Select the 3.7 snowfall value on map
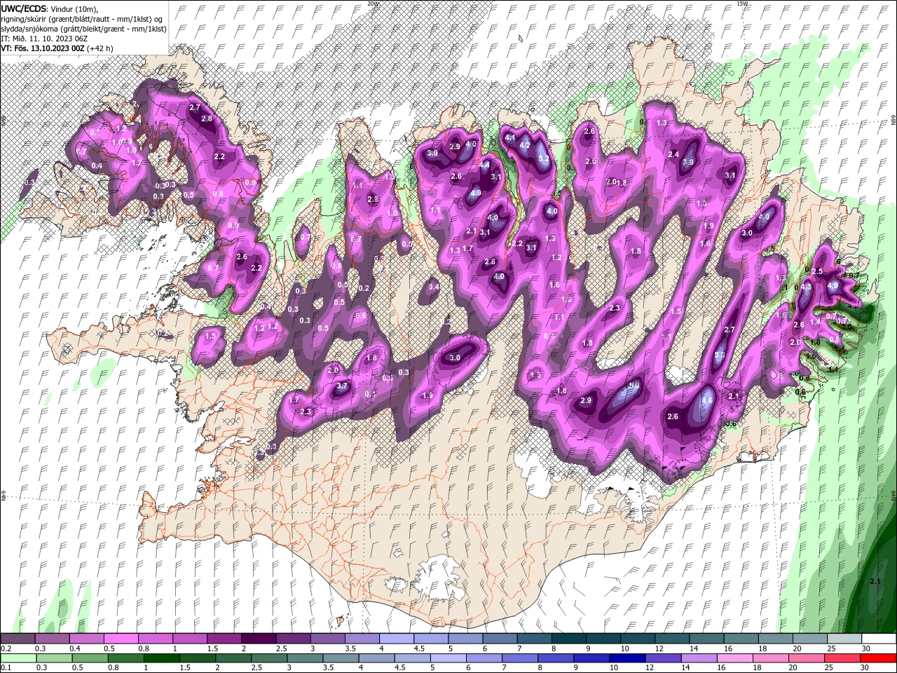The image size is (897, 673). click(342, 386)
